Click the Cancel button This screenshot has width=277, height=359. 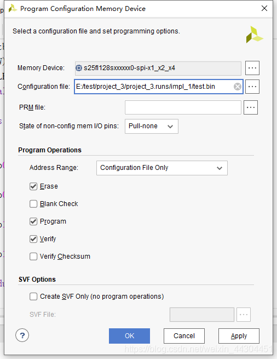point(184,336)
